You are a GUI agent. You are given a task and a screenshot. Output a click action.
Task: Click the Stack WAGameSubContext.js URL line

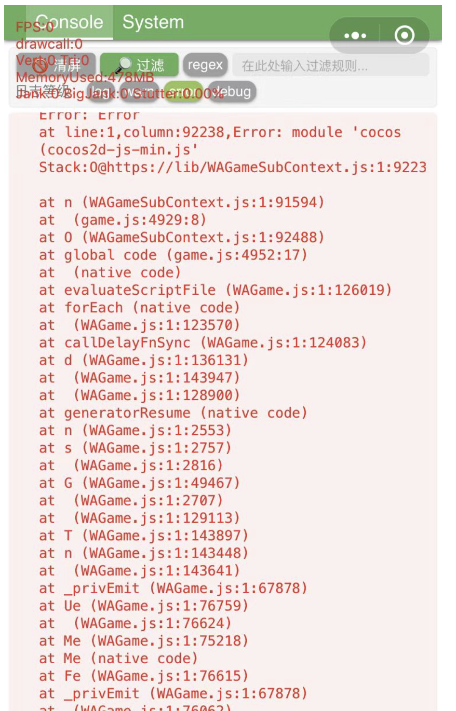click(232, 167)
